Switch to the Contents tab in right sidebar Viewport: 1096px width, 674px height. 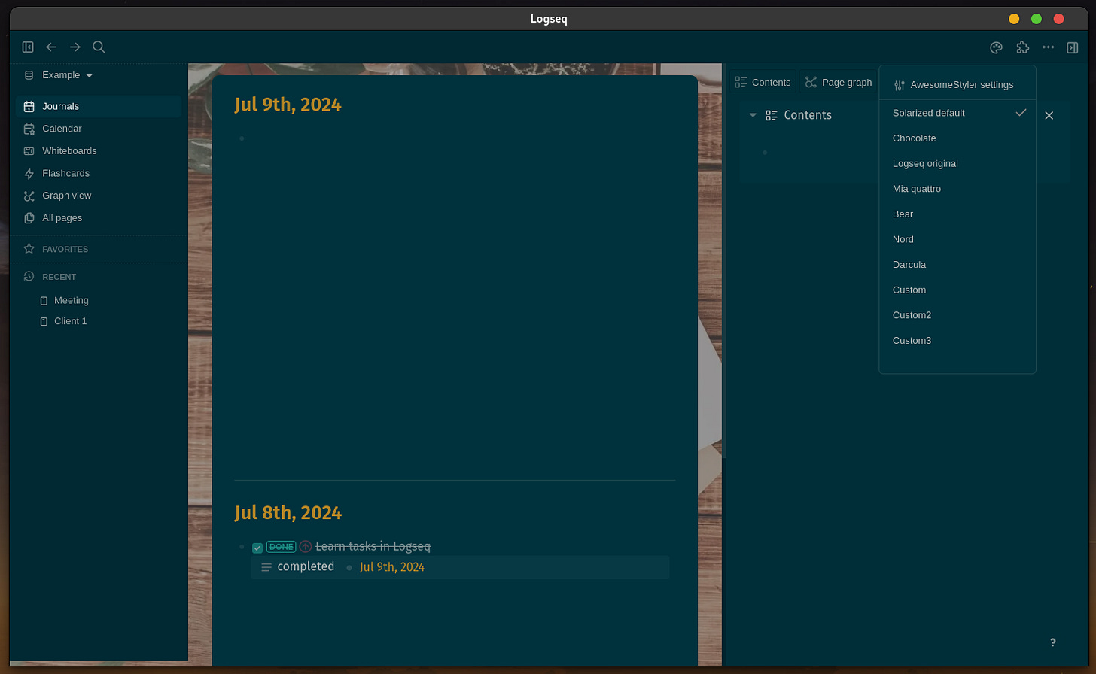coord(763,82)
